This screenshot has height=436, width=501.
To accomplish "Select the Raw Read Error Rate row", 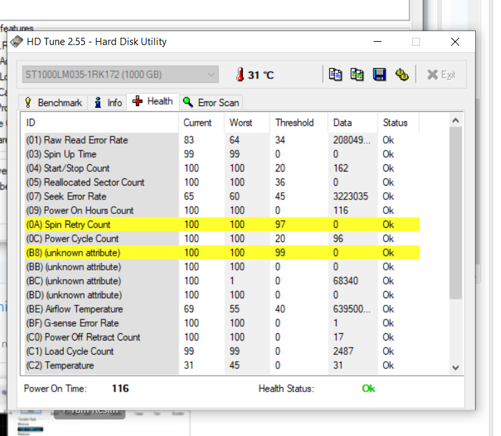I will 222,140.
